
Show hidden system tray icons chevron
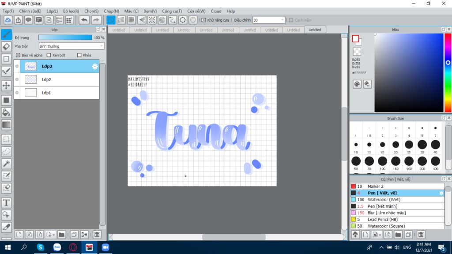[381, 247]
